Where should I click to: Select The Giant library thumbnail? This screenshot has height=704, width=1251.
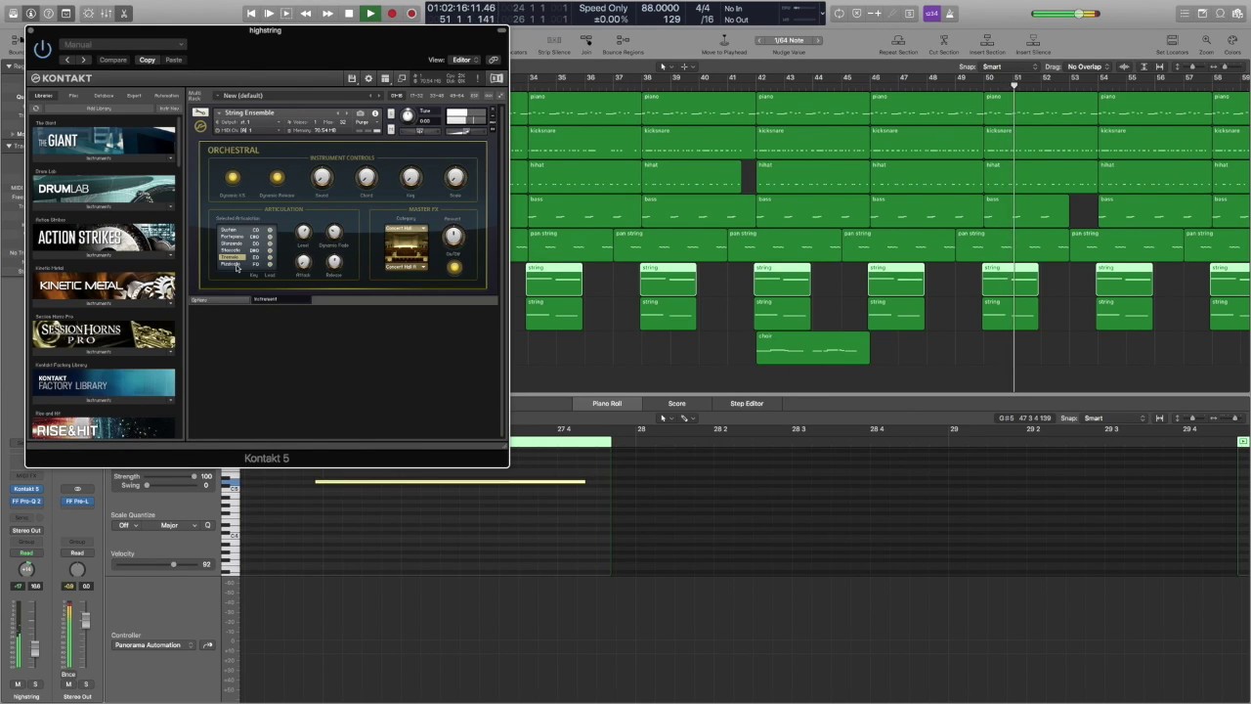pos(105,142)
